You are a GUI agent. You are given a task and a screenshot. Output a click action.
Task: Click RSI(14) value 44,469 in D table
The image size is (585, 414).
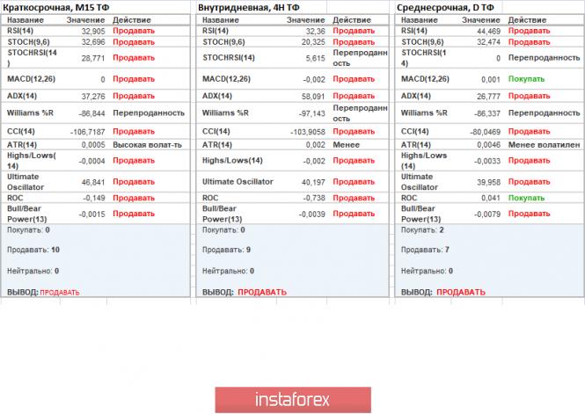488,32
